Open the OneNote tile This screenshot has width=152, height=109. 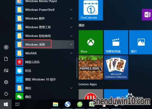point(147,15)
